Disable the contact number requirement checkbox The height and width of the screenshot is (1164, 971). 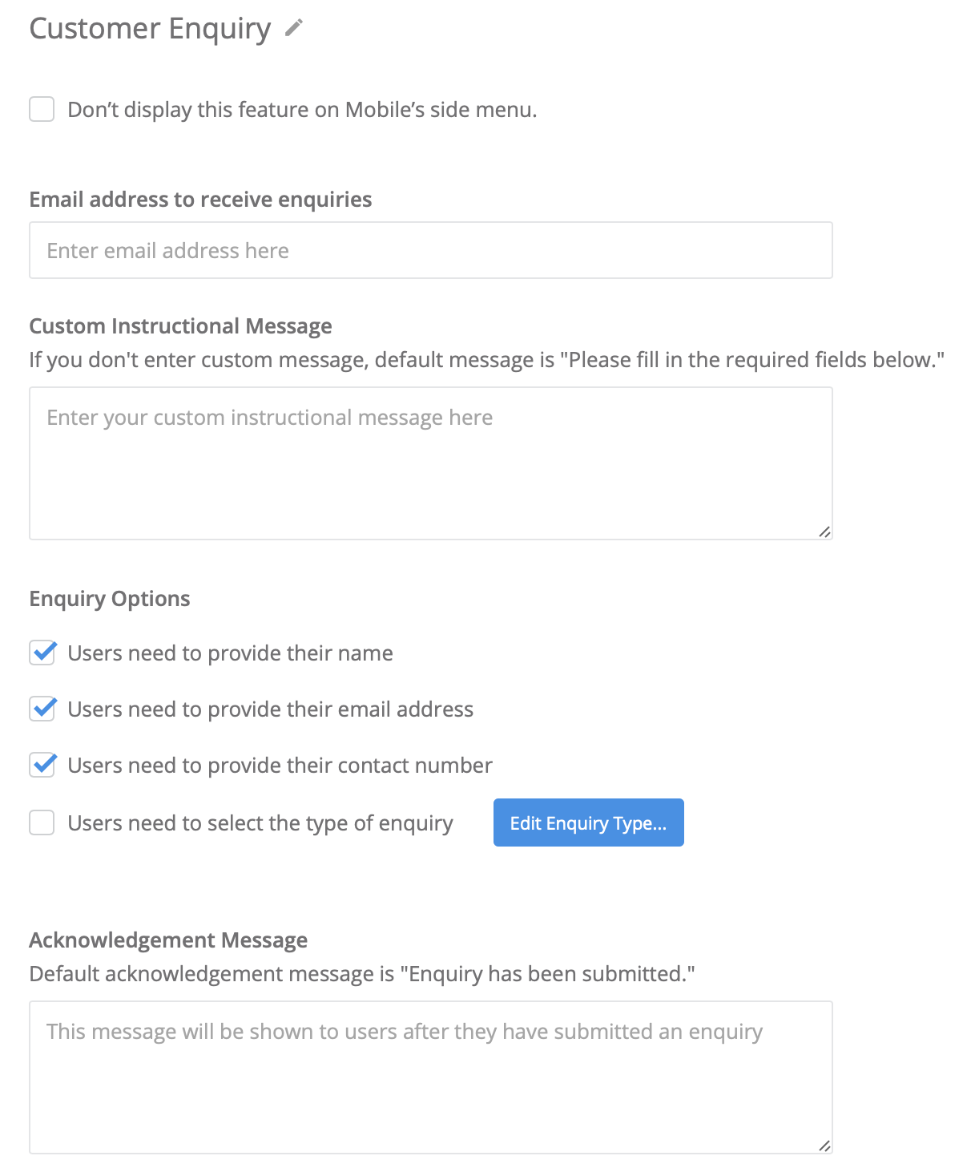42,765
